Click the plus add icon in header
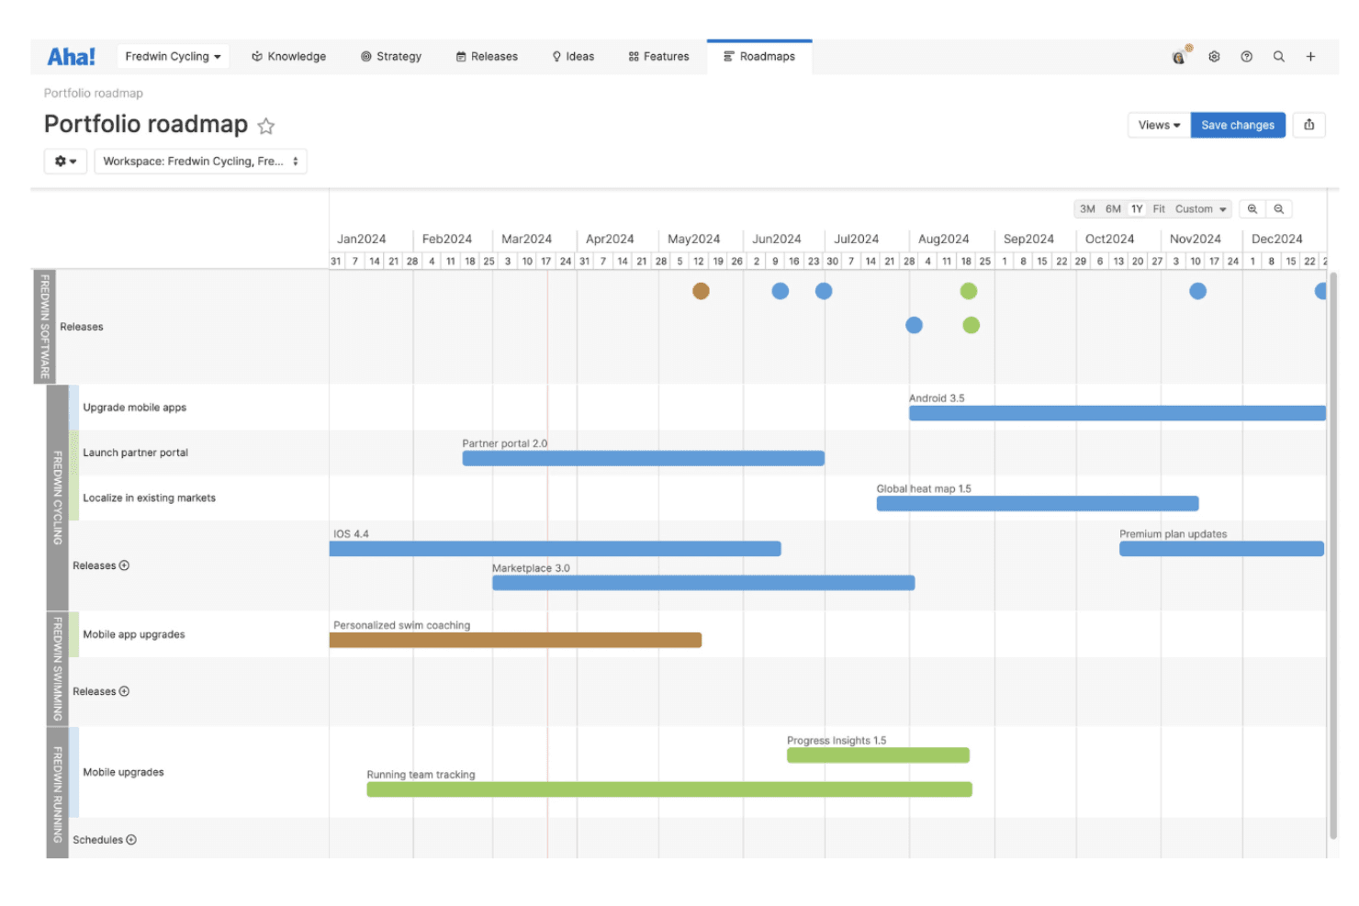The width and height of the screenshot is (1359, 906). 1310,57
